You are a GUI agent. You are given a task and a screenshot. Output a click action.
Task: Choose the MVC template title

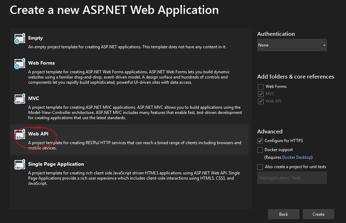click(33, 98)
